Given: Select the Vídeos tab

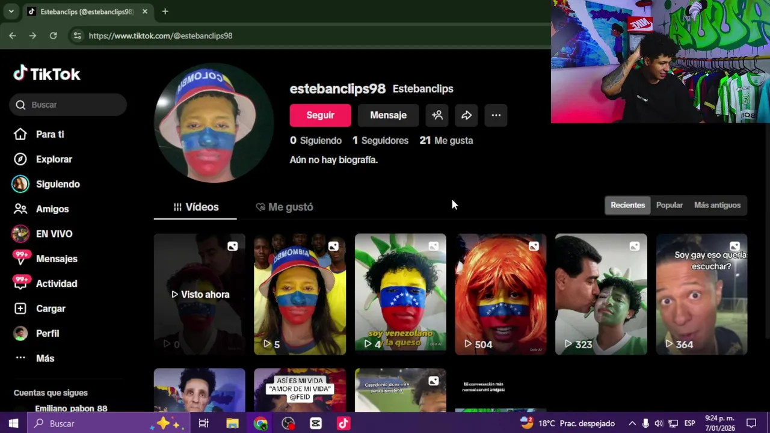Looking at the screenshot, I should pos(196,207).
